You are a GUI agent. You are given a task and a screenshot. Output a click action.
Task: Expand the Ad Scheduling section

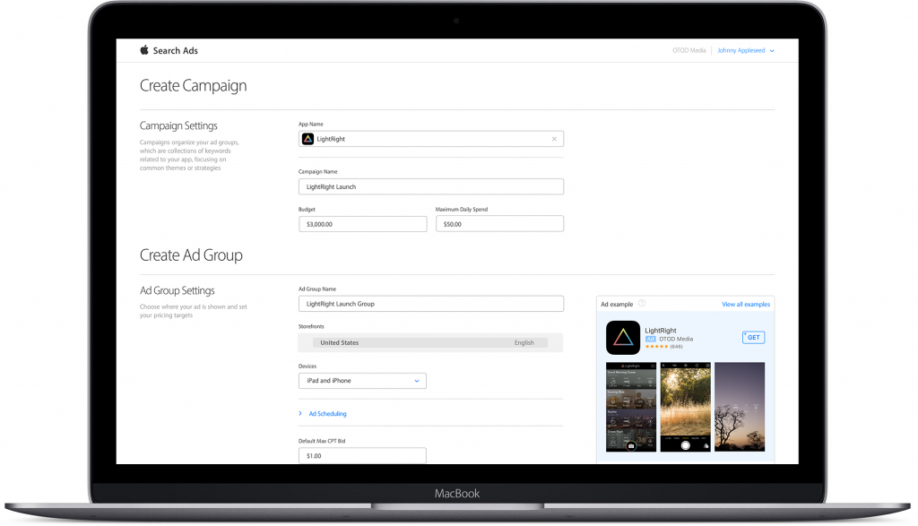point(323,414)
